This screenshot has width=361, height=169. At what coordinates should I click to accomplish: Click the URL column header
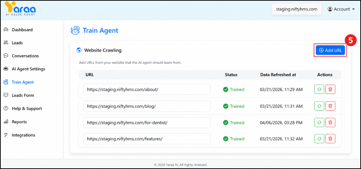pyautogui.click(x=90, y=75)
